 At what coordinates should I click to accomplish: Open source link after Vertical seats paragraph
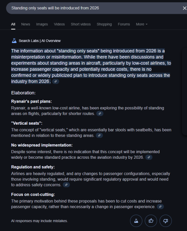point(99,136)
